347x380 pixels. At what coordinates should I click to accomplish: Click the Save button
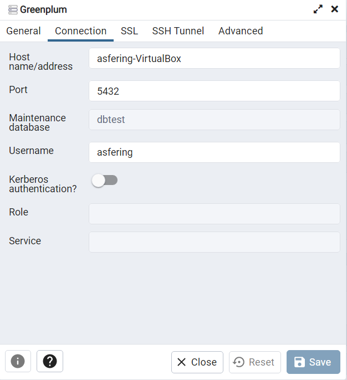coord(313,362)
